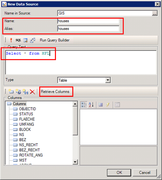This screenshot has width=162, height=180.
Task: Click the Cancel button
Action: [x=145, y=172]
